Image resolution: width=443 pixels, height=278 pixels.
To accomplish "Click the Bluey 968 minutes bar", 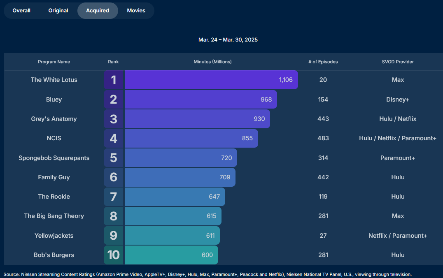I will (x=201, y=100).
